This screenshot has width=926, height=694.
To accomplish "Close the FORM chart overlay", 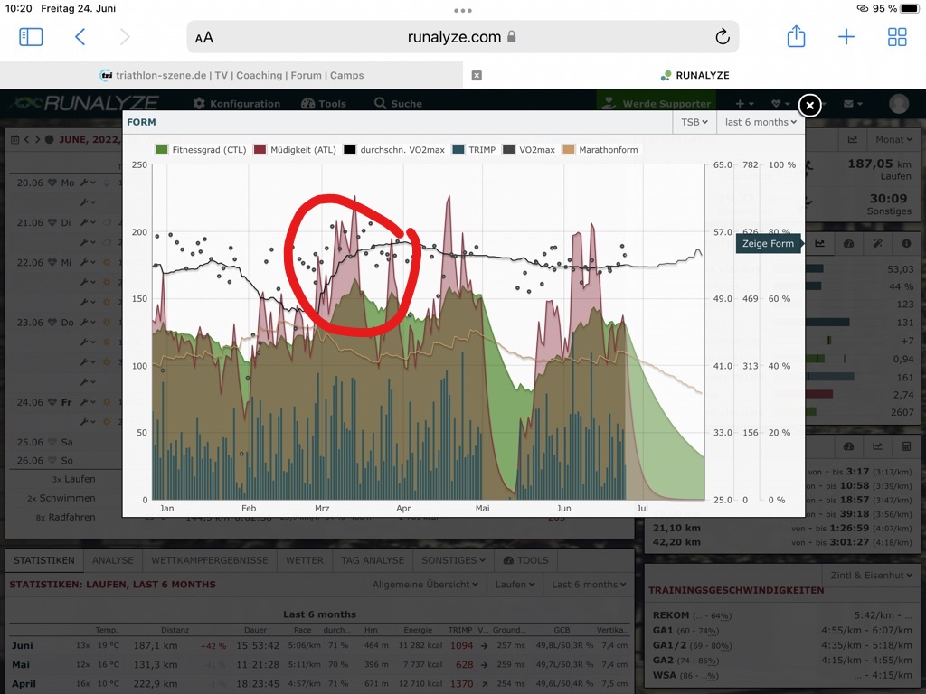I will 810,106.
